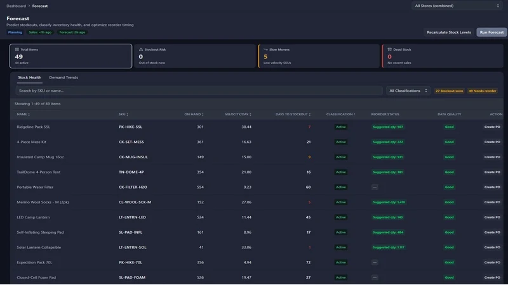Sort table by Name column
Viewport: 508px width, 285px height.
click(x=23, y=115)
